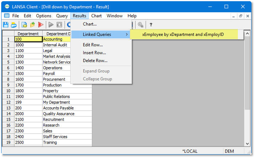The width and height of the screenshot is (255, 158).
Task: Click the Research cell
Action: point(67,125)
